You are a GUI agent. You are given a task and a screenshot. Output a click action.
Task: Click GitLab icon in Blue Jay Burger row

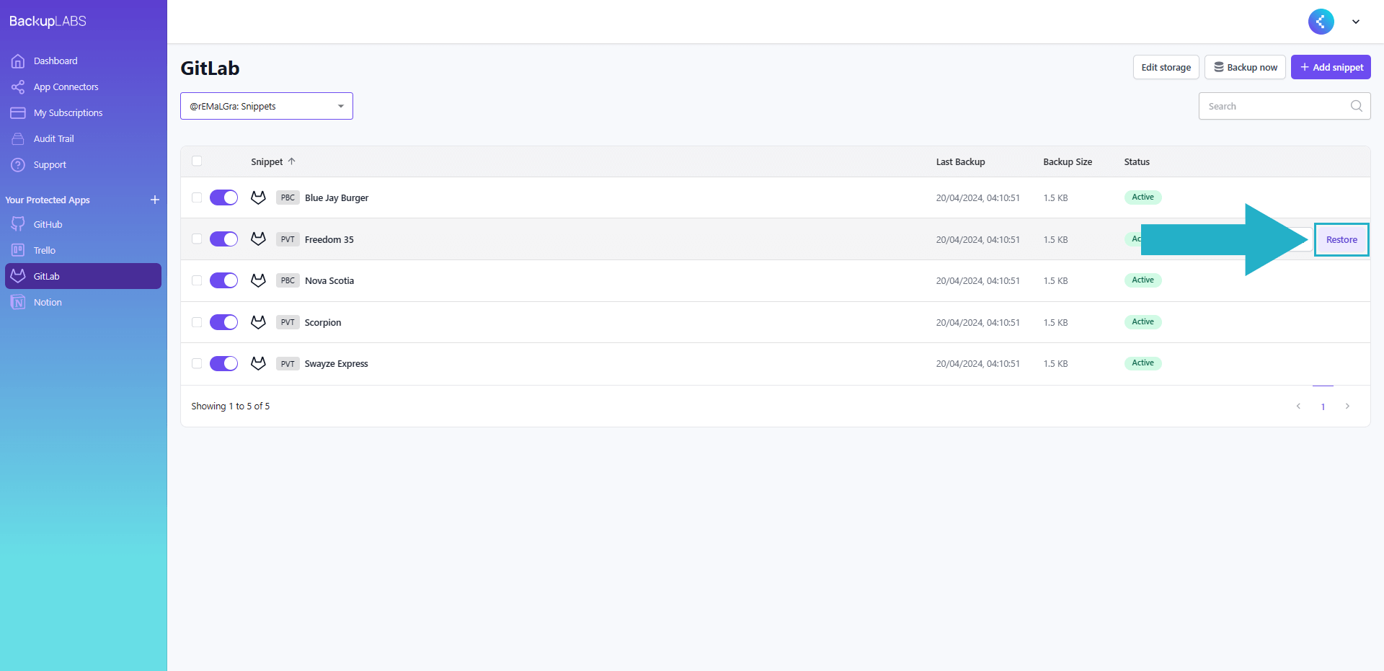pyautogui.click(x=258, y=197)
